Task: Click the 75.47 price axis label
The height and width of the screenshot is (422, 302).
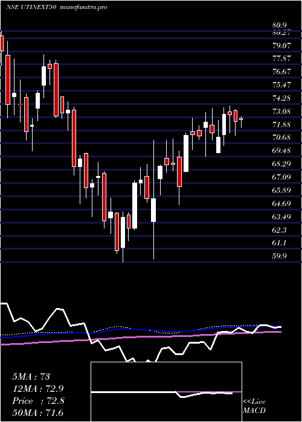Action: (x=282, y=85)
